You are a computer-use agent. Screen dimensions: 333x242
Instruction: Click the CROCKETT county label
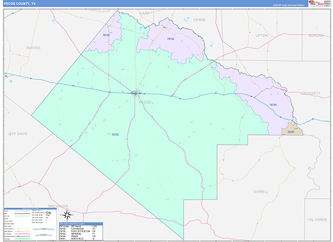311,93
